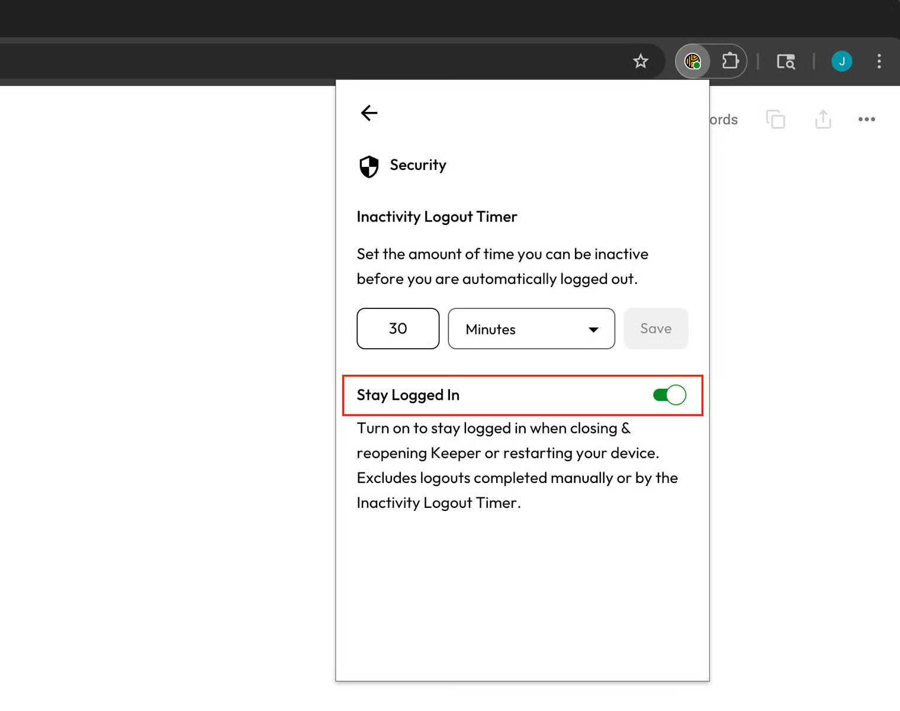Open the side panel search icon
900x711 pixels.
(x=786, y=62)
